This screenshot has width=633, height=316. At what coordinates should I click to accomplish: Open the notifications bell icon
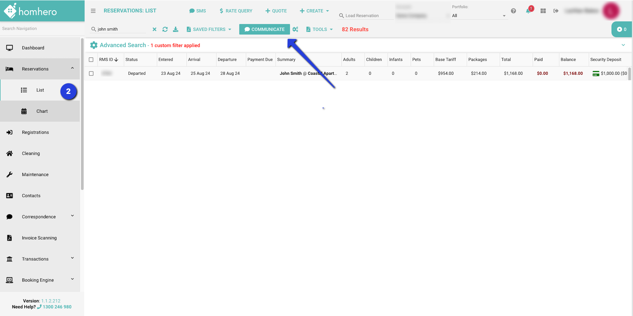click(x=528, y=11)
